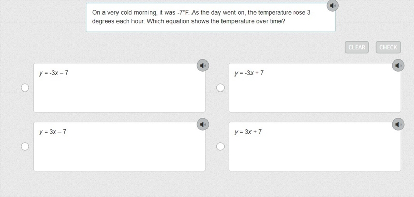
Task: Select radio button for y = 3x – 7
Action: tap(25, 146)
